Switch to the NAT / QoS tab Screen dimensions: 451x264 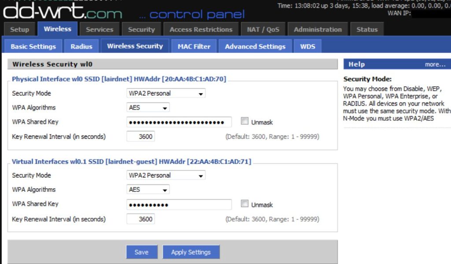pos(263,29)
